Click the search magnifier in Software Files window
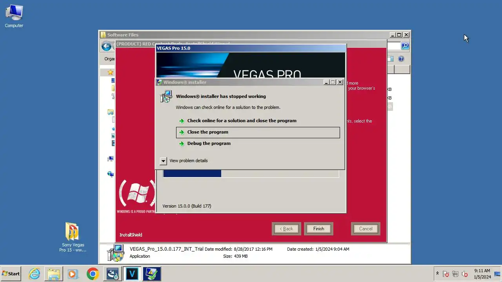 point(405,46)
